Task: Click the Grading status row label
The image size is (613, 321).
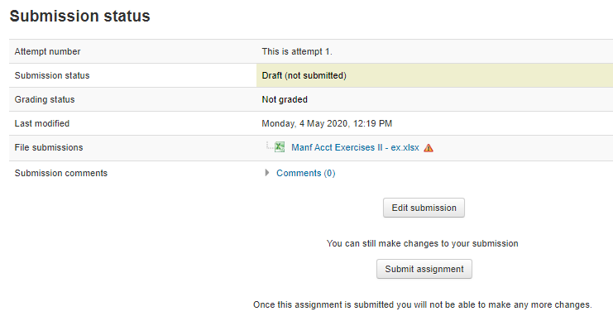Action: [45, 100]
